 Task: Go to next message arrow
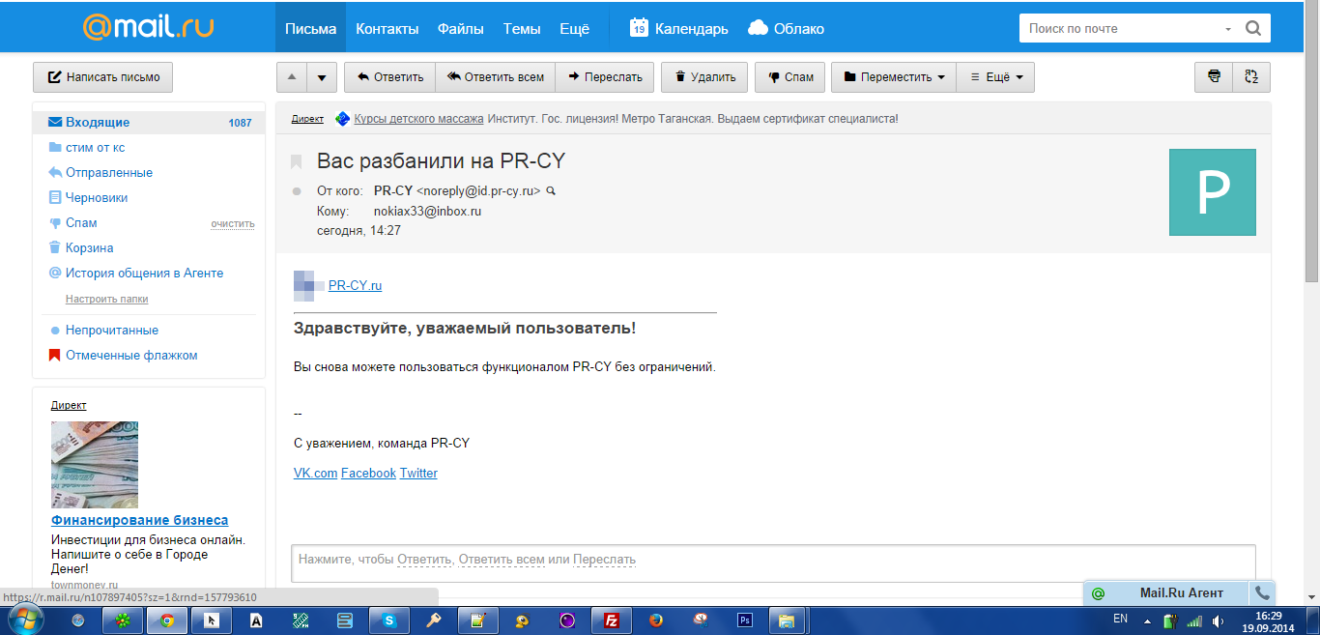323,77
